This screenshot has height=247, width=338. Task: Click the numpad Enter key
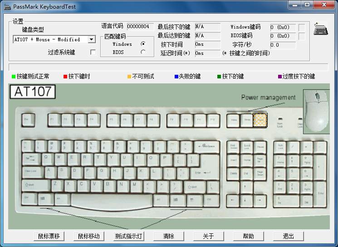coord(320,194)
